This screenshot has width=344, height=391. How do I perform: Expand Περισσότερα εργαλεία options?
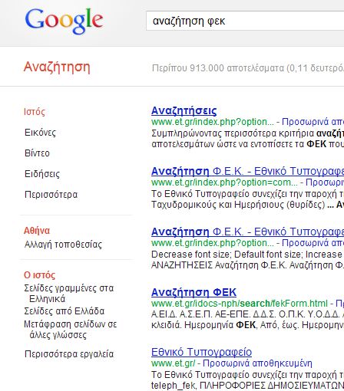(x=69, y=354)
